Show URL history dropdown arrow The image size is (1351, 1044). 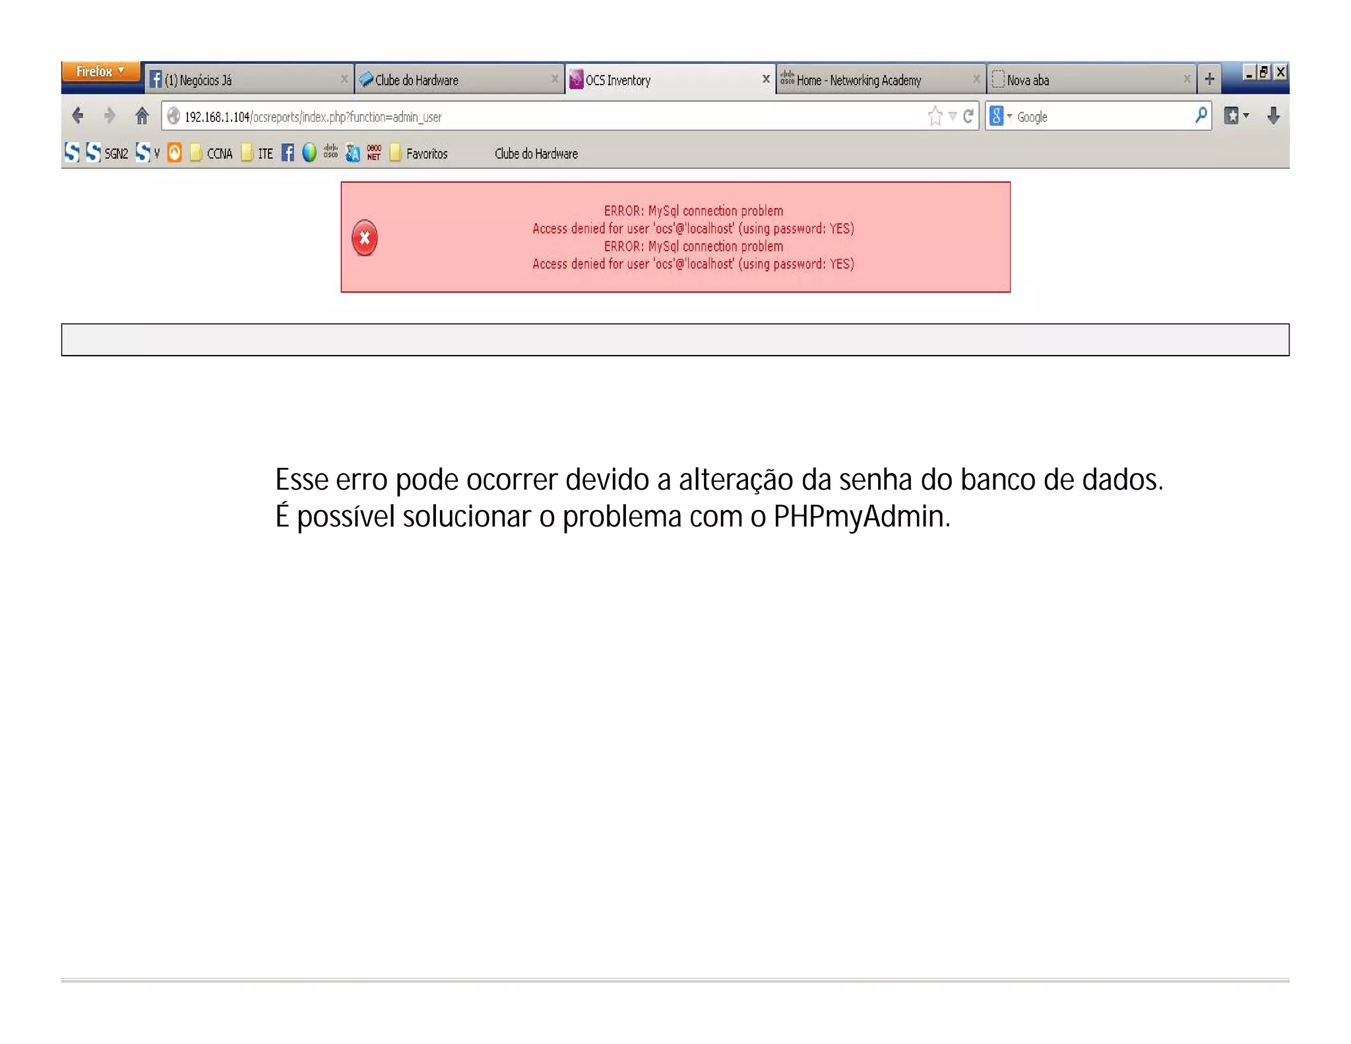pos(953,116)
